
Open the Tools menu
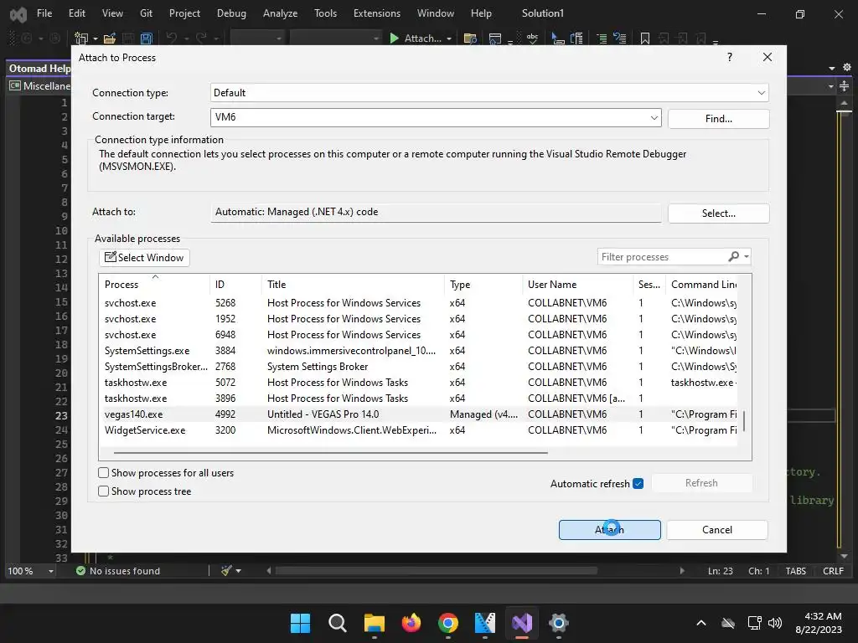(x=326, y=13)
